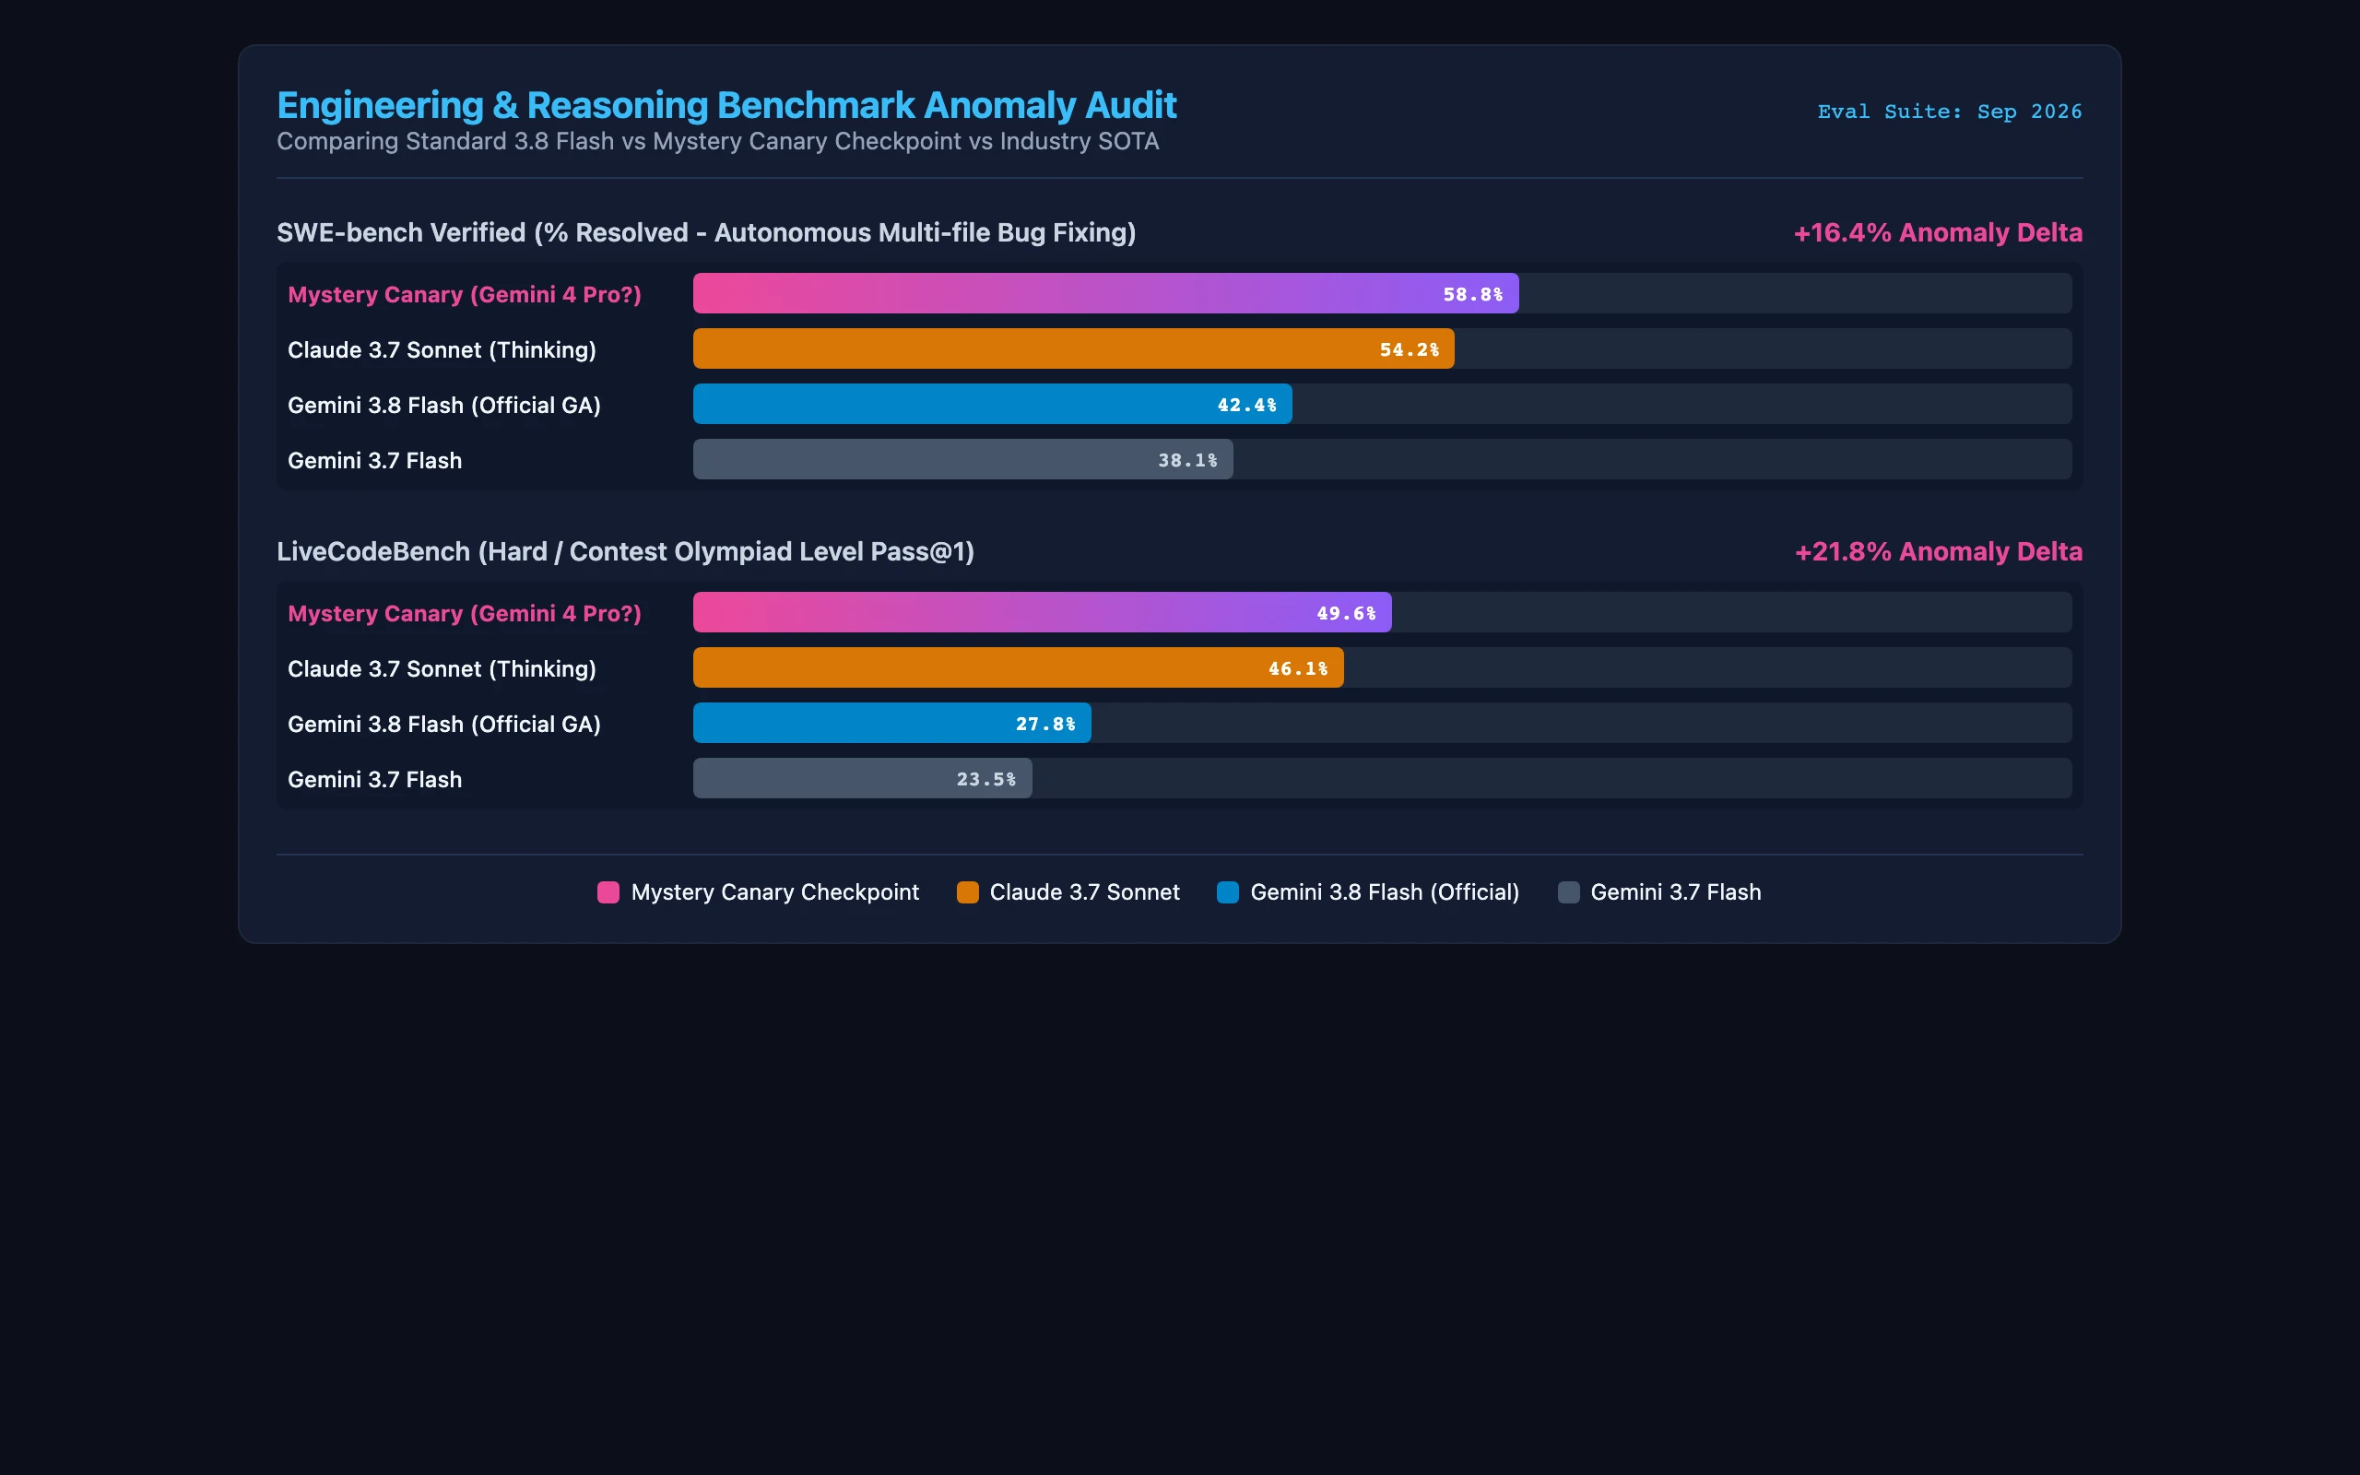This screenshot has height=1475, width=2360.
Task: Click "Gemini 3.8 Flash (Official GA)" label under LiveCodeBench
Action: pos(443,725)
